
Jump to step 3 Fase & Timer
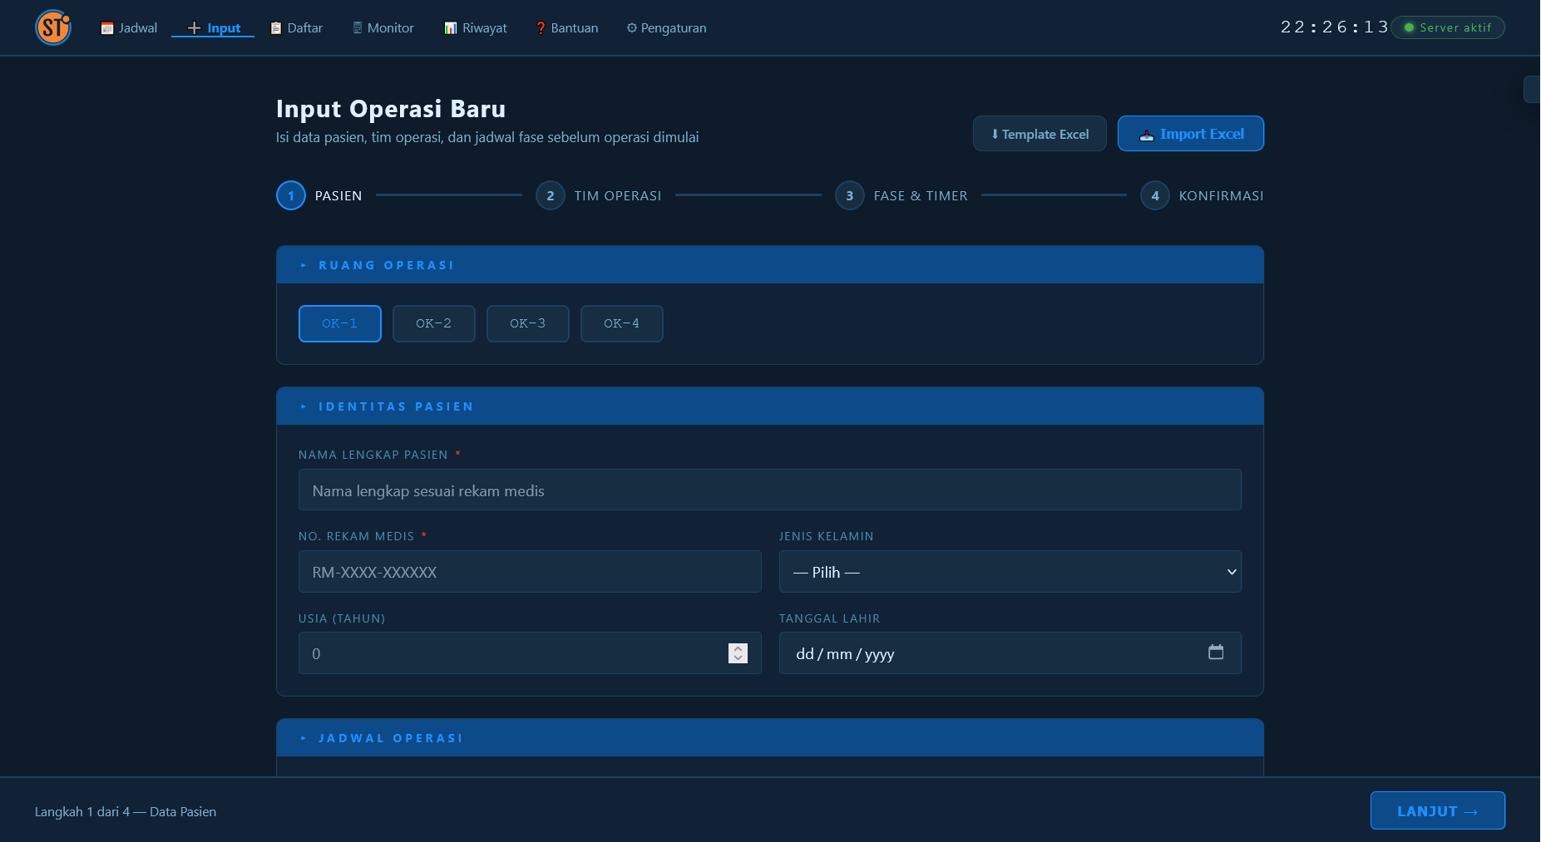[901, 195]
